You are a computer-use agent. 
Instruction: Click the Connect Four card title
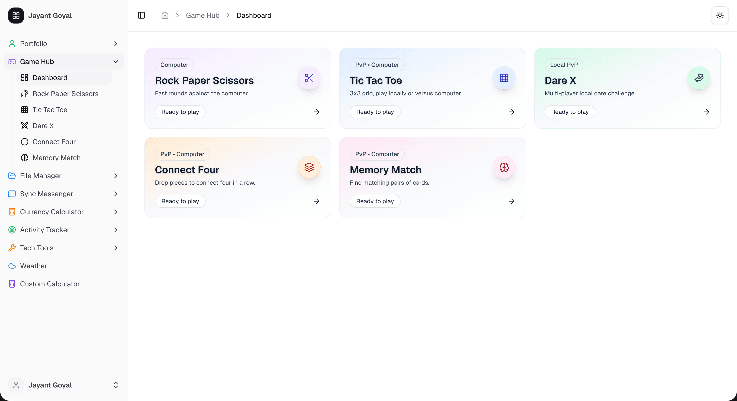187,170
